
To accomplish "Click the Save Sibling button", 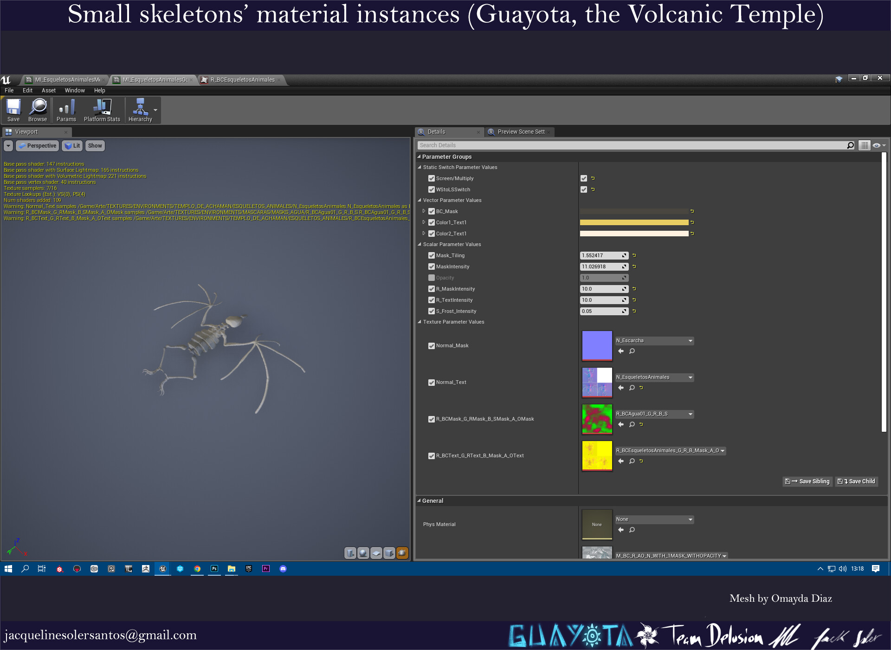I will pos(807,481).
